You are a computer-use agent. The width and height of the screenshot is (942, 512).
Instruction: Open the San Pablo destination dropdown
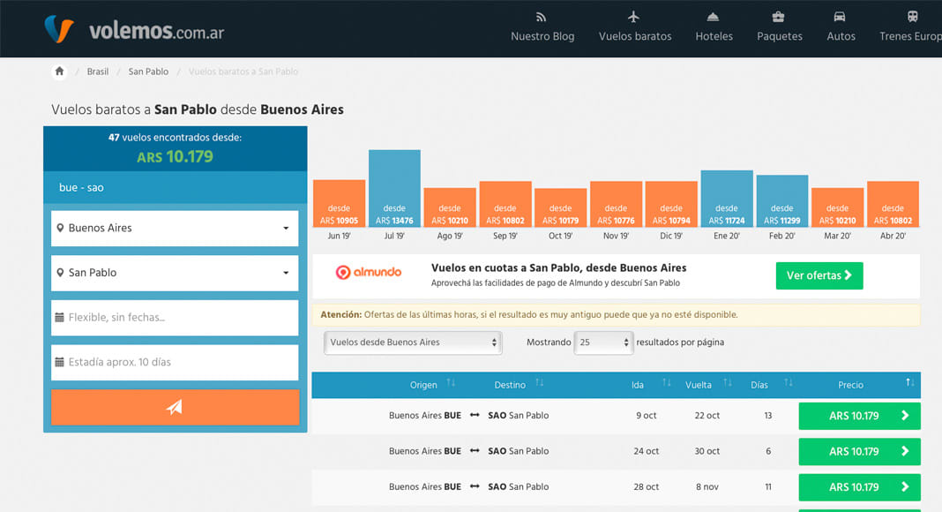pos(175,273)
